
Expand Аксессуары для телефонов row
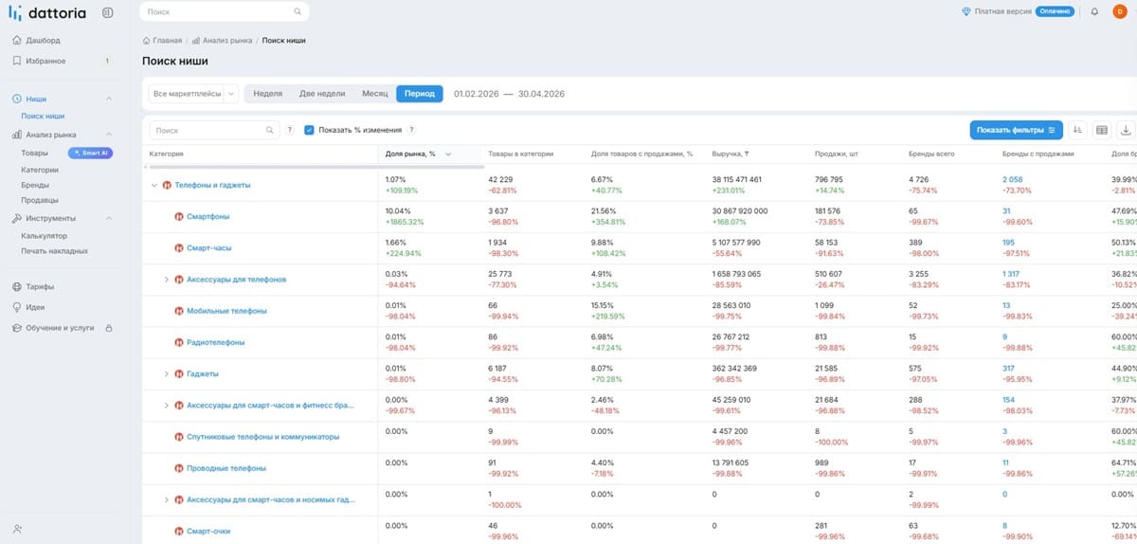[167, 280]
